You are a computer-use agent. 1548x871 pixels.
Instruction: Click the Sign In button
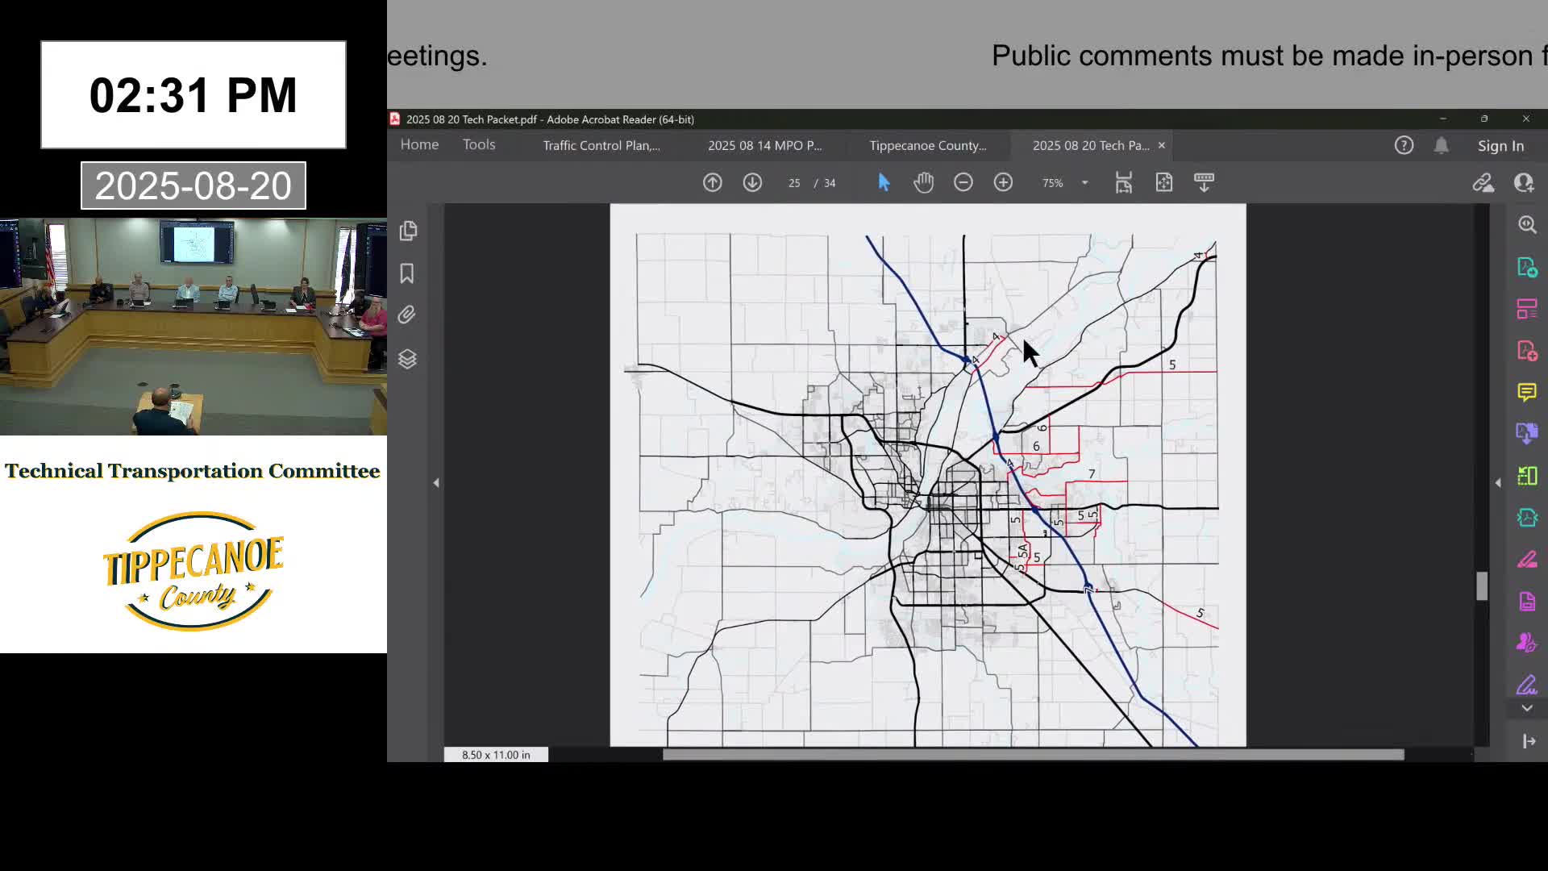pos(1500,146)
